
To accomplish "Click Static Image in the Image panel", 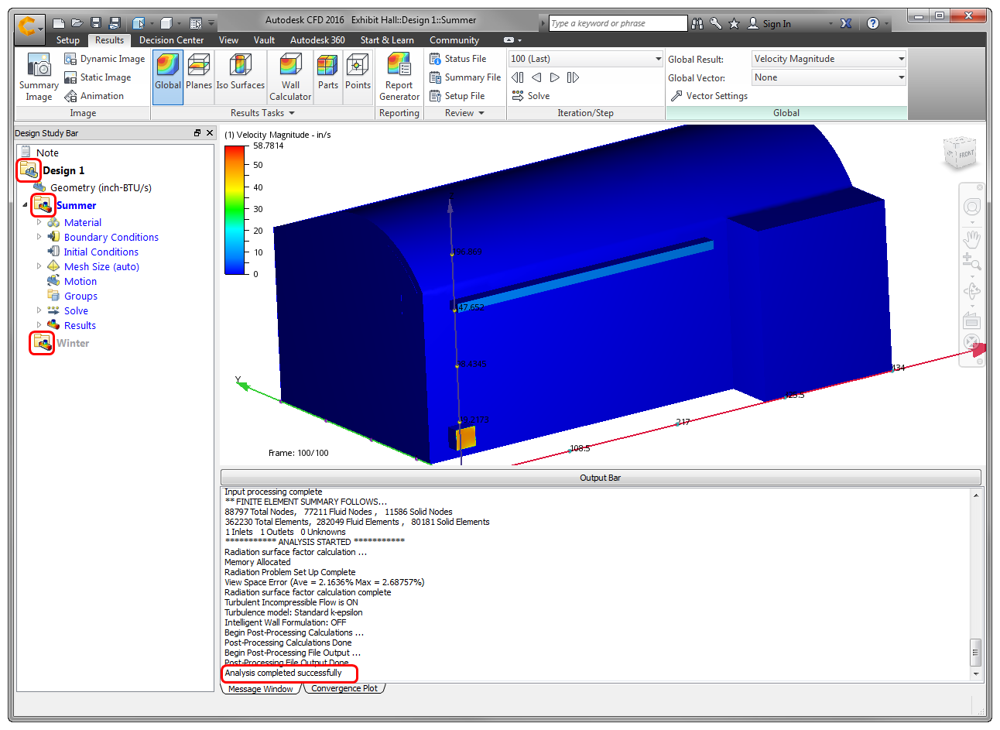I will [98, 77].
